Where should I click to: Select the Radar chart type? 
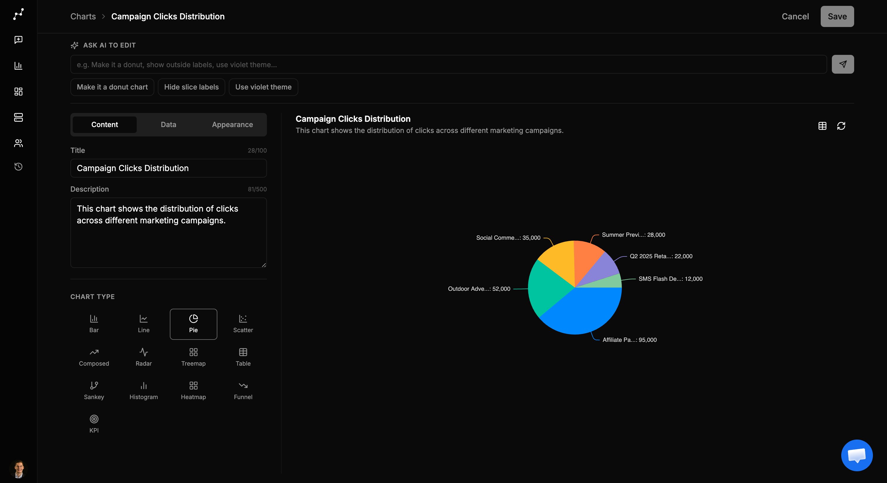[144, 357]
